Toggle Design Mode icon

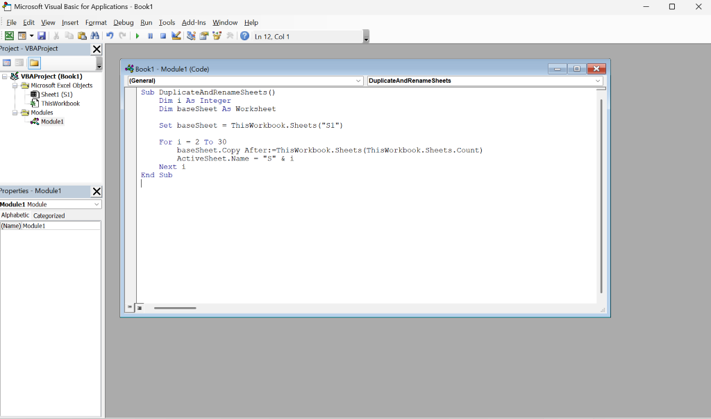pos(176,36)
